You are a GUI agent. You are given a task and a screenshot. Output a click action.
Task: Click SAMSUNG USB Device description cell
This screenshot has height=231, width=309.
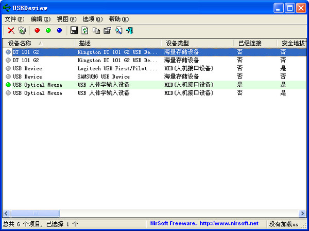(x=104, y=76)
